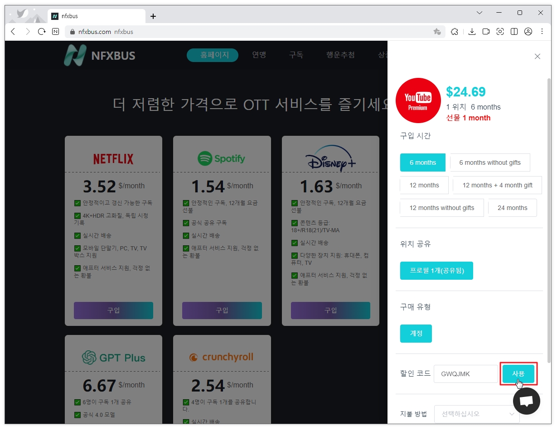Screen dimensions: 557x430
Task: Click the Spotify logo card header
Action: [x=222, y=158]
